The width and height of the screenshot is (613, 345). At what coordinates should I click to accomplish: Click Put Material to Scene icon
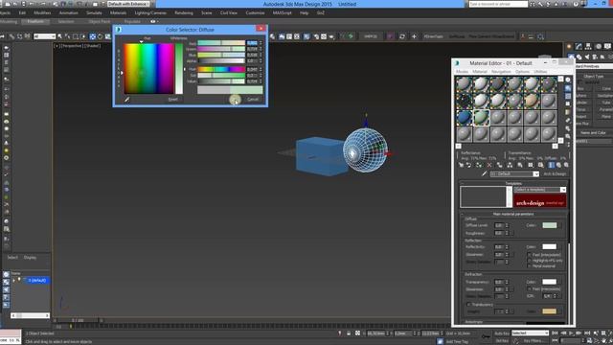[x=468, y=165]
